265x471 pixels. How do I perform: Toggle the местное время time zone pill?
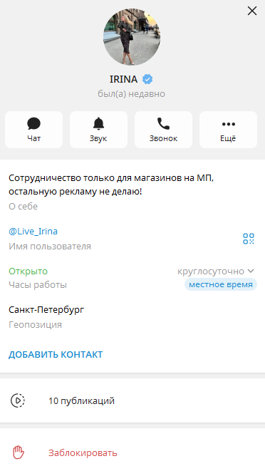[x=221, y=284]
